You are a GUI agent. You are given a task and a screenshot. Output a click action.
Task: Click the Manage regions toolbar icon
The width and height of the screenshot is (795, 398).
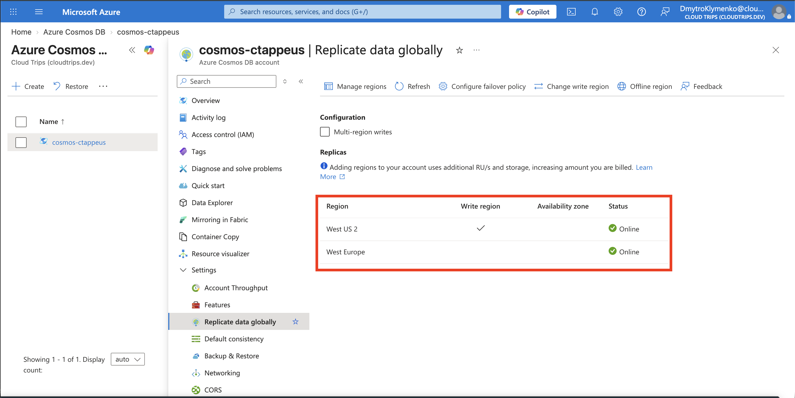tap(328, 86)
